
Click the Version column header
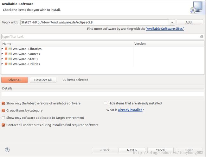click(x=169, y=44)
